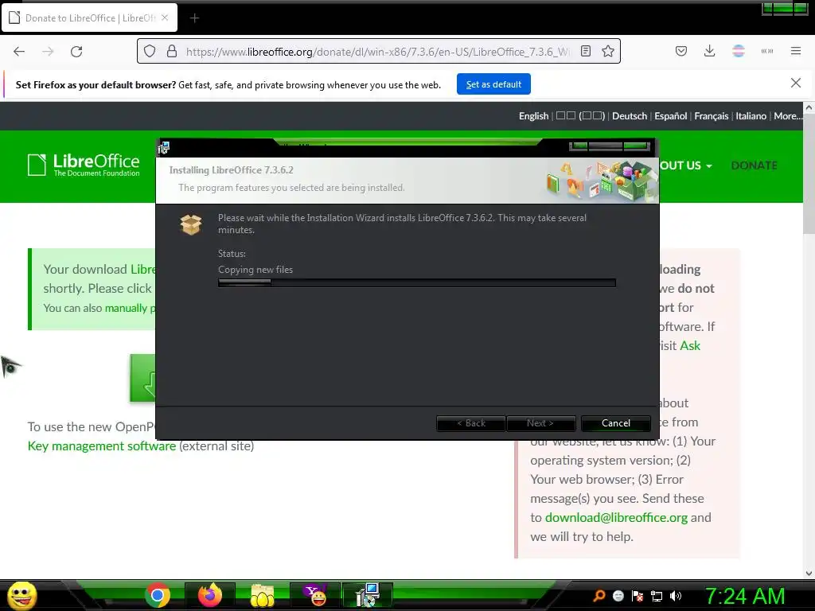Click the disabled Next button in installer

click(540, 423)
